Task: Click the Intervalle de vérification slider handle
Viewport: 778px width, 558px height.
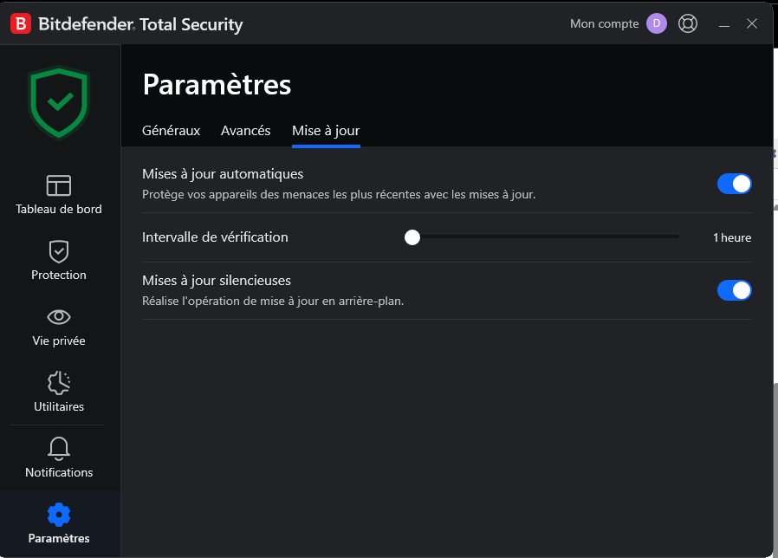Action: click(412, 237)
